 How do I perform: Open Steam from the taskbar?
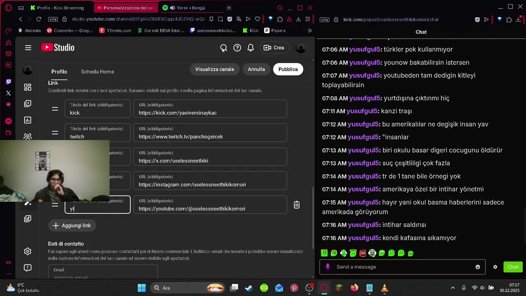tap(249, 288)
